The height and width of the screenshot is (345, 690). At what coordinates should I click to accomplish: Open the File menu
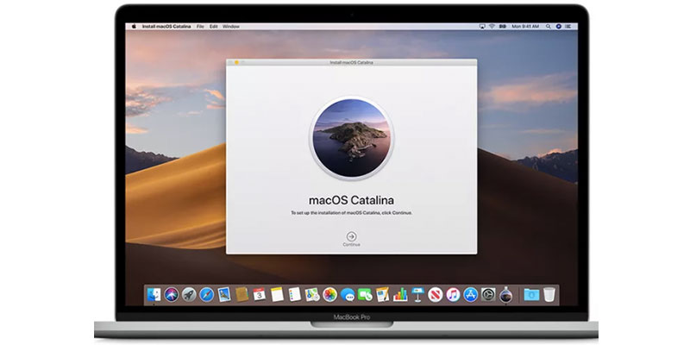[x=200, y=27]
